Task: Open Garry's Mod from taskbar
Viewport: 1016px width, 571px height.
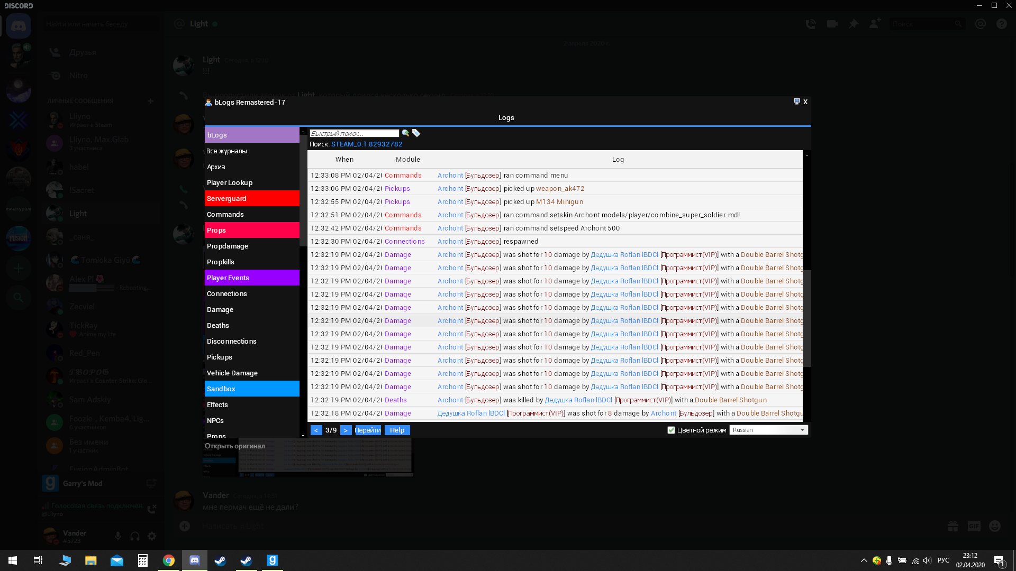Action: pyautogui.click(x=272, y=560)
